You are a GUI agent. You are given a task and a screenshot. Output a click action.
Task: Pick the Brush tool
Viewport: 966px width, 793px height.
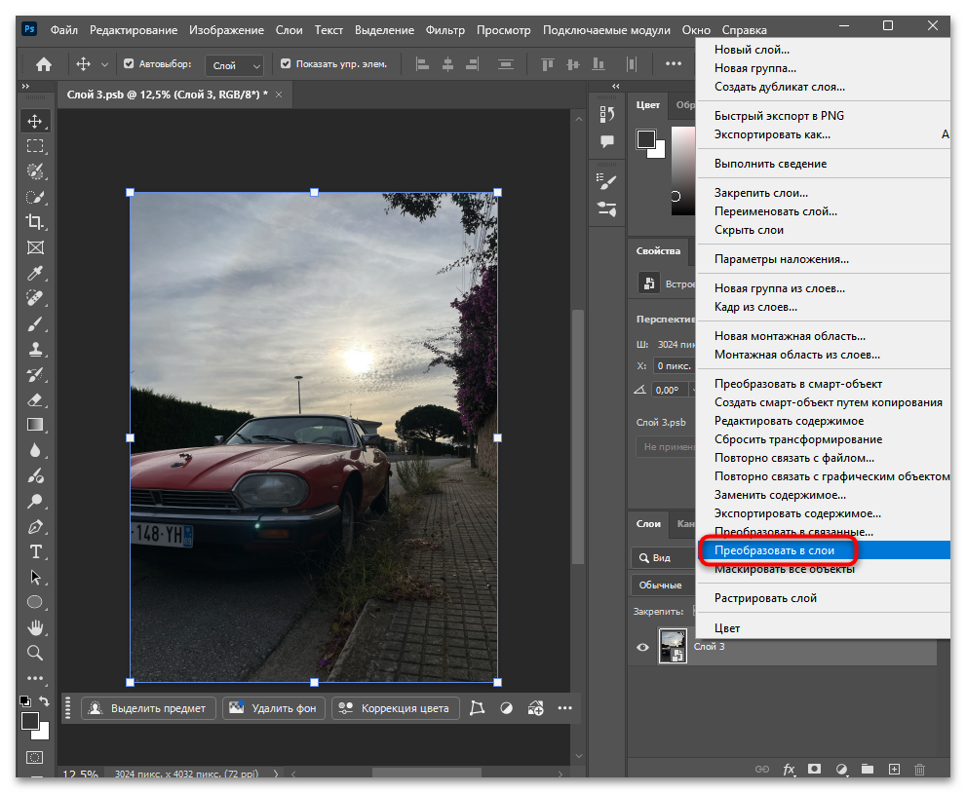35,323
